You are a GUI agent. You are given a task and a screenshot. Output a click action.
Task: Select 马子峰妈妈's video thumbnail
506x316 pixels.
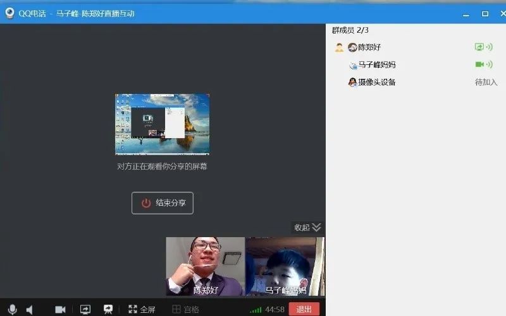tap(285, 266)
